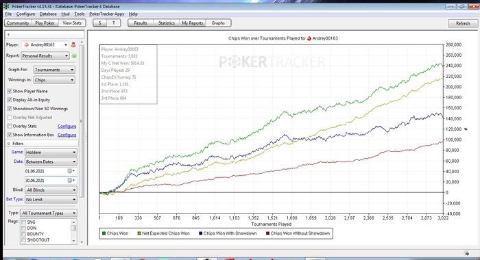Click the PokerTracker app icon in title bar
This screenshot has height=260, width=480.
[x=5, y=6]
